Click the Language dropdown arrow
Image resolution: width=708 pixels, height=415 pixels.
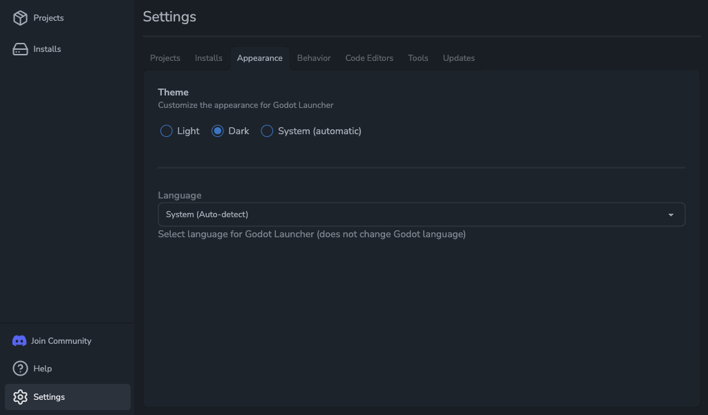pyautogui.click(x=671, y=215)
